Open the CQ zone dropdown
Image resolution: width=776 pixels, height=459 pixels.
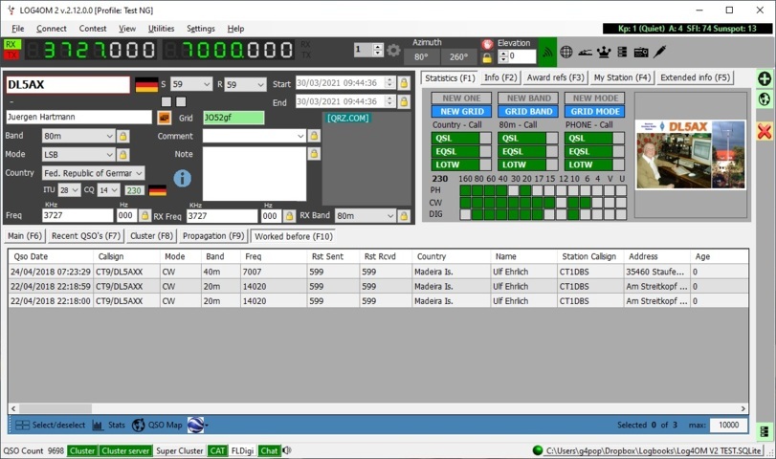coord(108,190)
